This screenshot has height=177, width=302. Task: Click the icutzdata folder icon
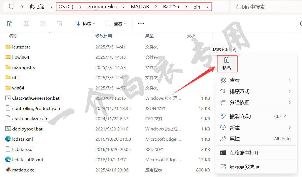pyautogui.click(x=8, y=47)
